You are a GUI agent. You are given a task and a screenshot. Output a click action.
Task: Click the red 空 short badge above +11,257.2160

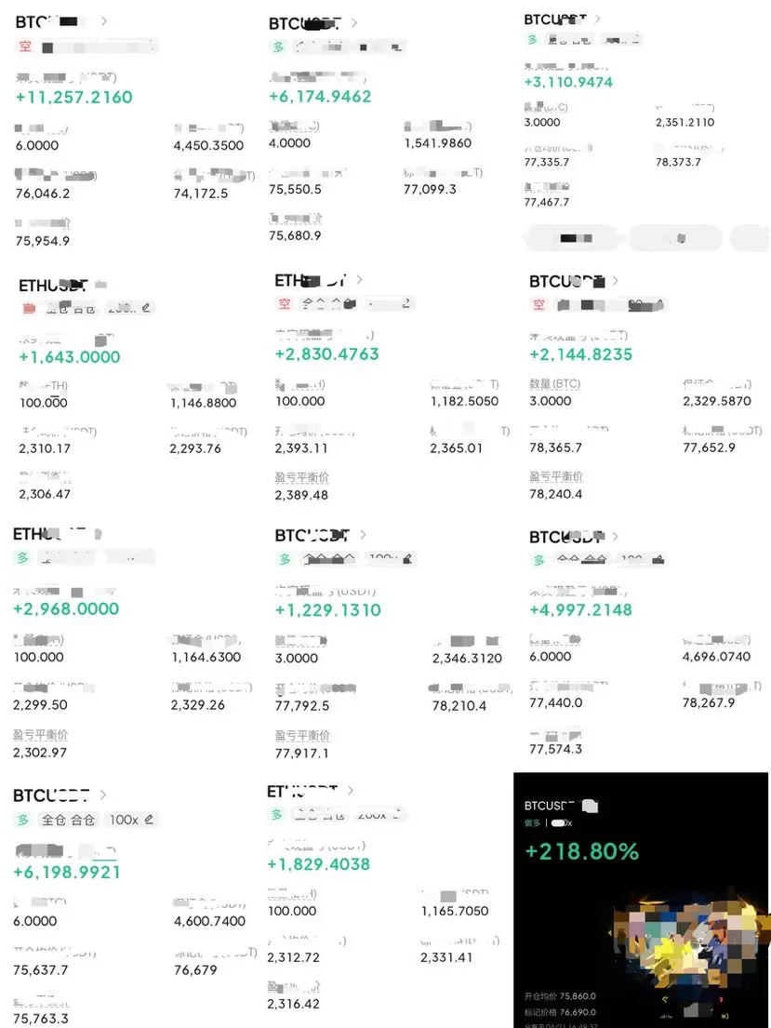pos(25,47)
